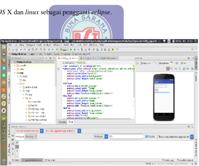Open Firefox from the Ubuntu launcher
The image size is (199, 166).
tap(4, 61)
